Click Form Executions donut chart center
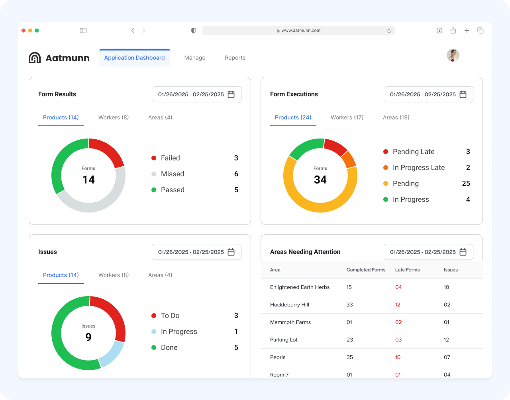This screenshot has width=510, height=400. coord(320,176)
